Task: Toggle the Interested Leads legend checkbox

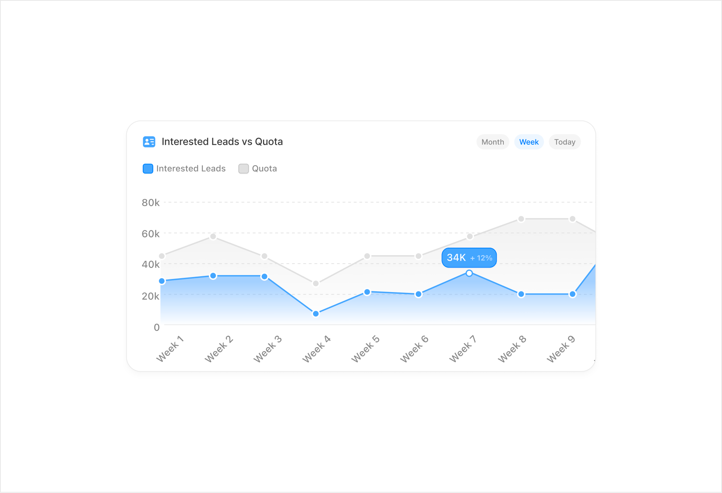Action: click(x=148, y=168)
